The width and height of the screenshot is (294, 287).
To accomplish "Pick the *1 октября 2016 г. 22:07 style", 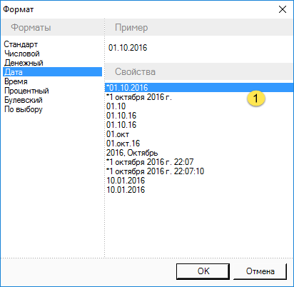I will coord(150,162).
